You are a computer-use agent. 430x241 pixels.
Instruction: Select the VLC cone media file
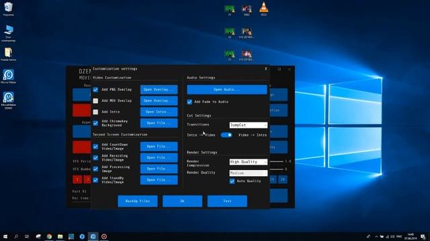point(263,9)
